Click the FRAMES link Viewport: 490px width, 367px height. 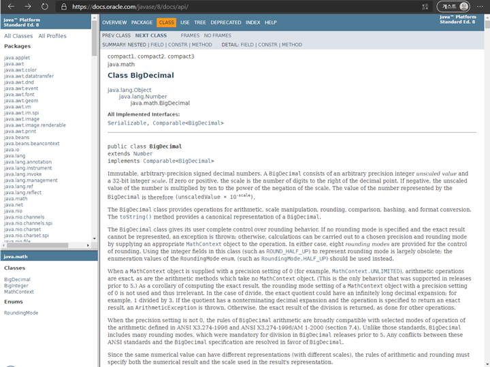coord(190,35)
